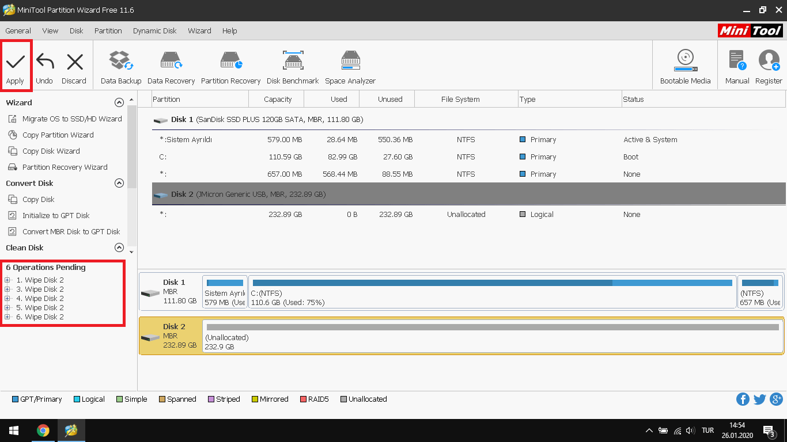
Task: Open the Dynamic Disk menu
Action: [x=154, y=31]
